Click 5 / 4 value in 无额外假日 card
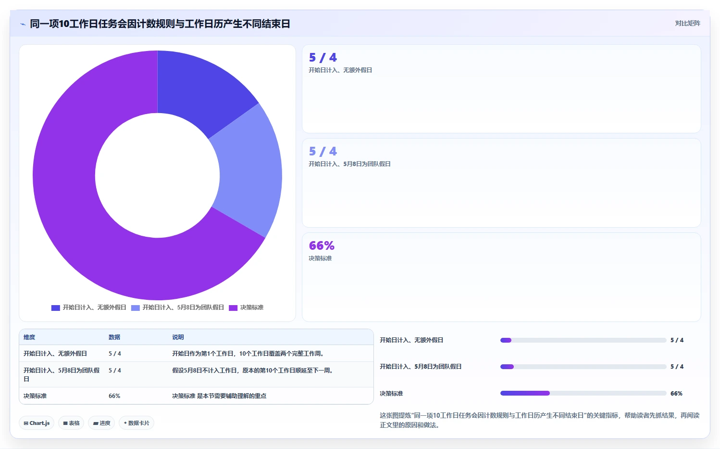This screenshot has height=449, width=720. click(323, 58)
